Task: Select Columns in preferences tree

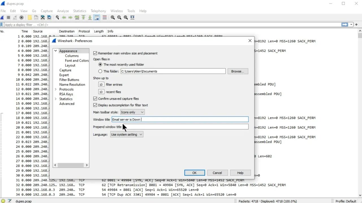Action: (x=72, y=56)
